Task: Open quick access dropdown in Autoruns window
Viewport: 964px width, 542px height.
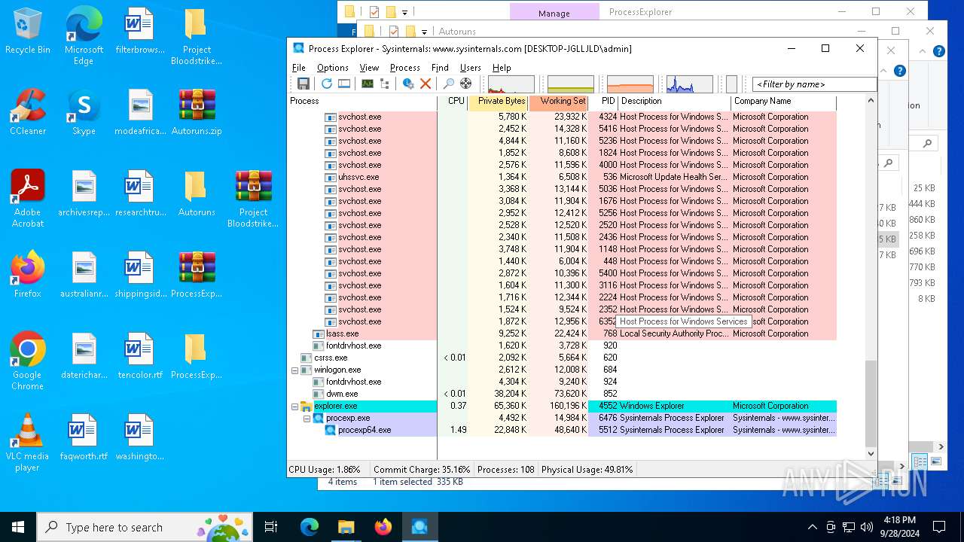Action: [x=424, y=32]
